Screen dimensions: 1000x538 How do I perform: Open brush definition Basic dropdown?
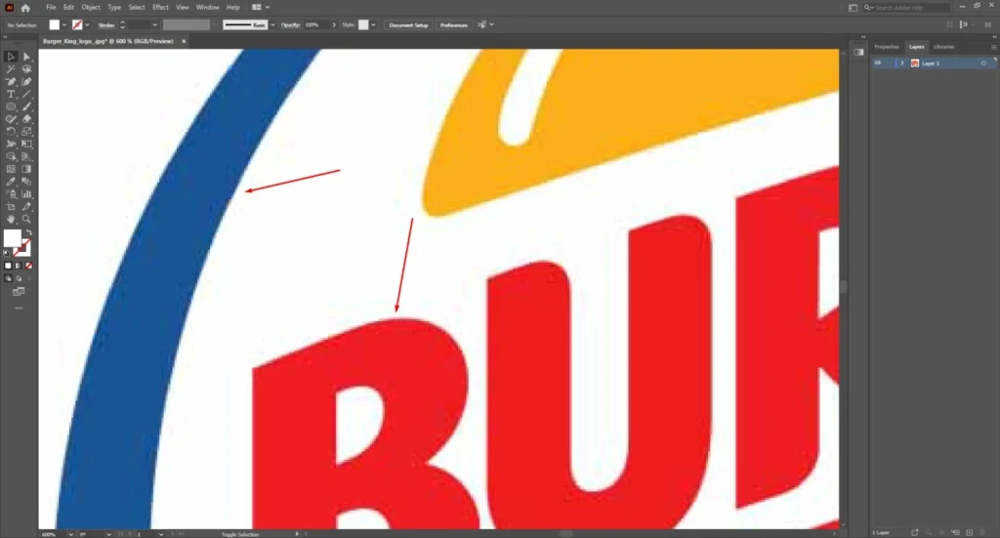[273, 24]
